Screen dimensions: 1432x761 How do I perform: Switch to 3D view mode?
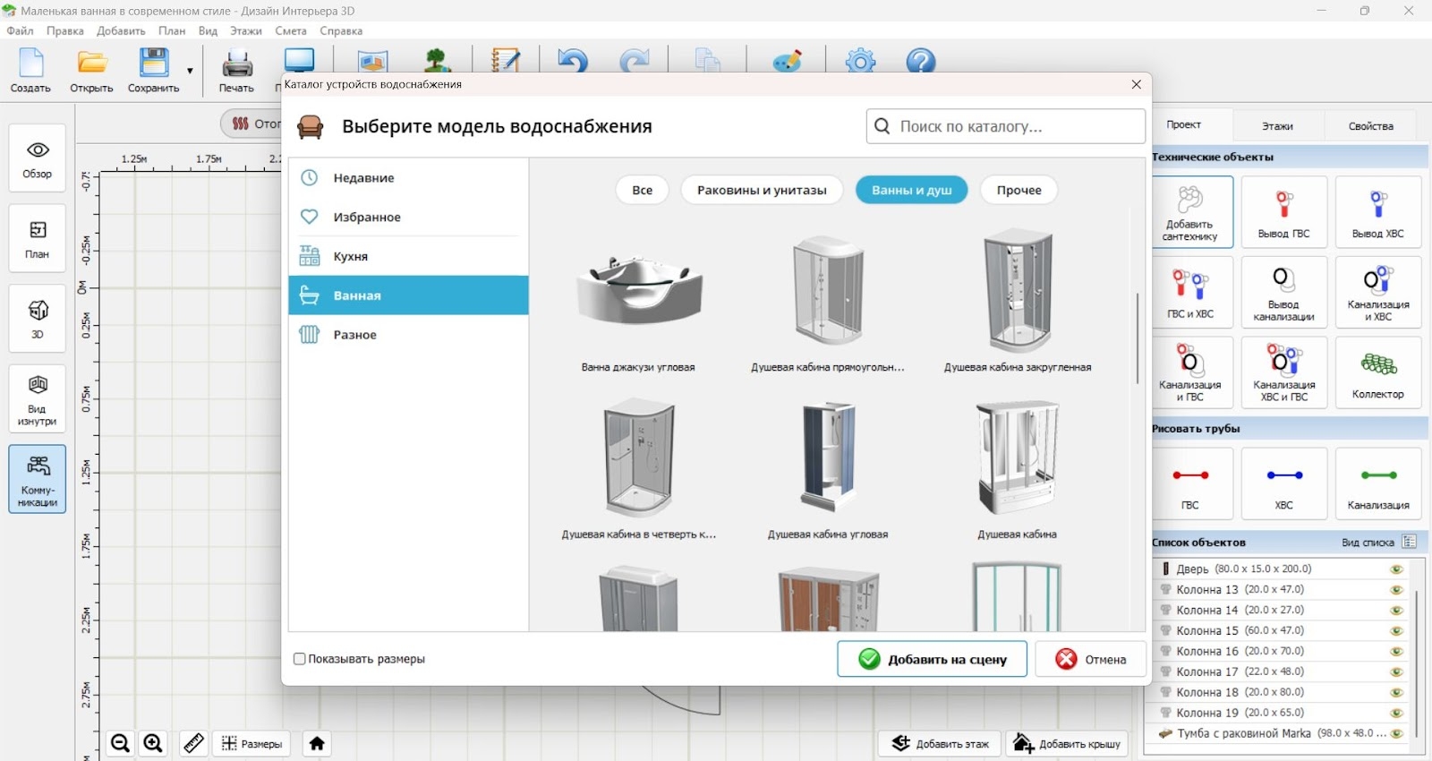point(38,318)
